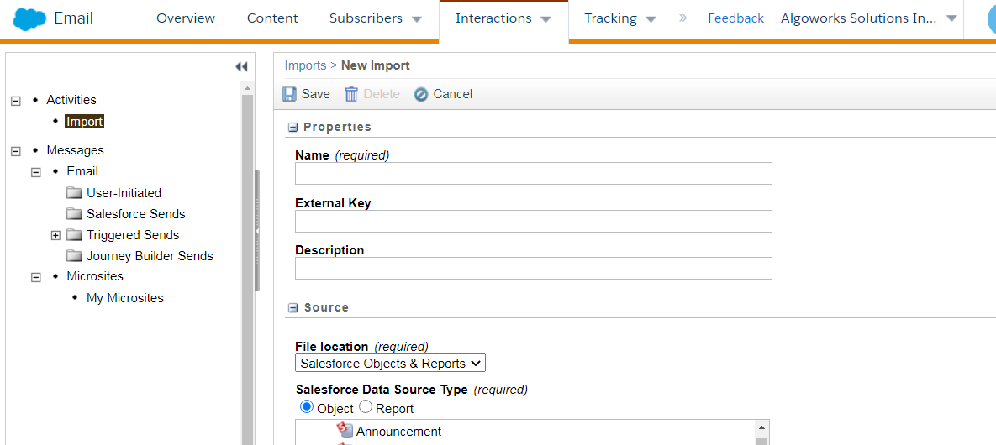
Task: Open the User-Initiated folder
Action: tap(124, 193)
